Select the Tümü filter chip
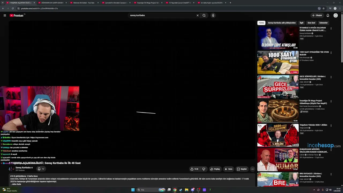 click(261, 23)
